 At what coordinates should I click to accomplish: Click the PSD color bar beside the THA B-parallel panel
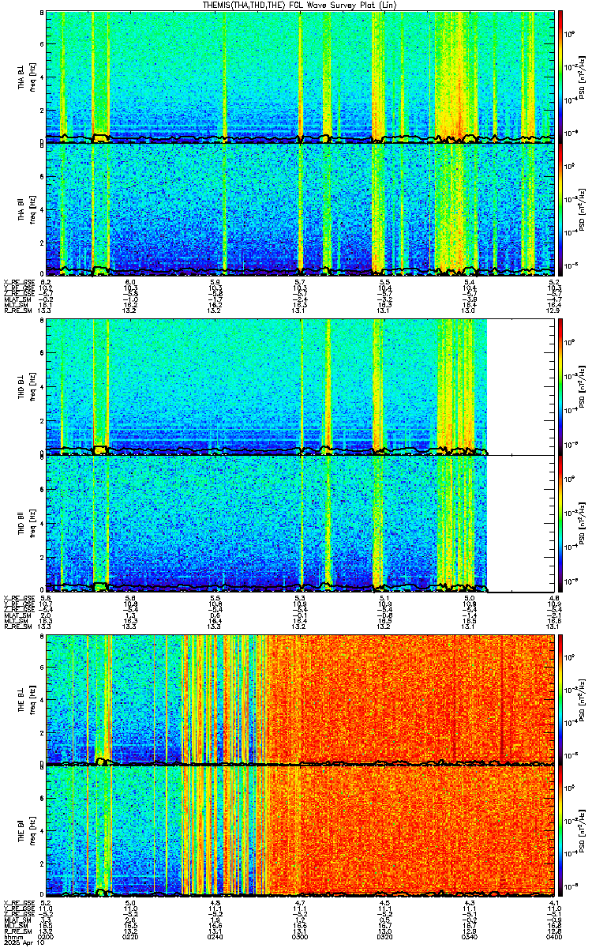point(561,209)
